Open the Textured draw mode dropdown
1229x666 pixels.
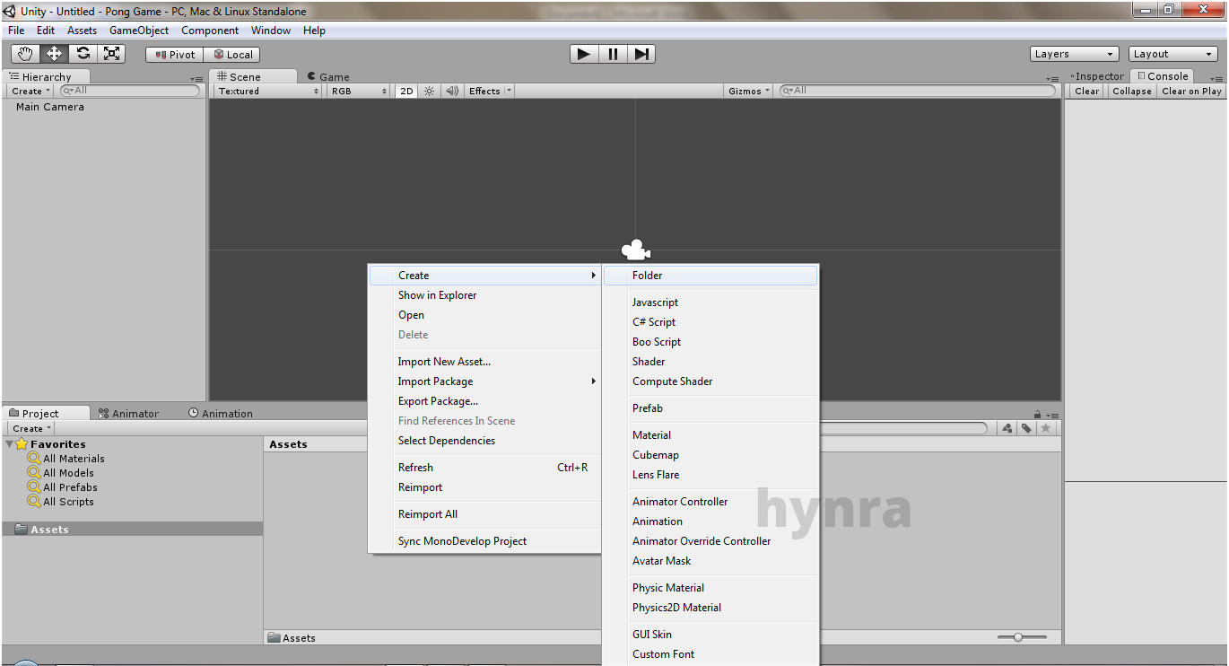pos(268,91)
